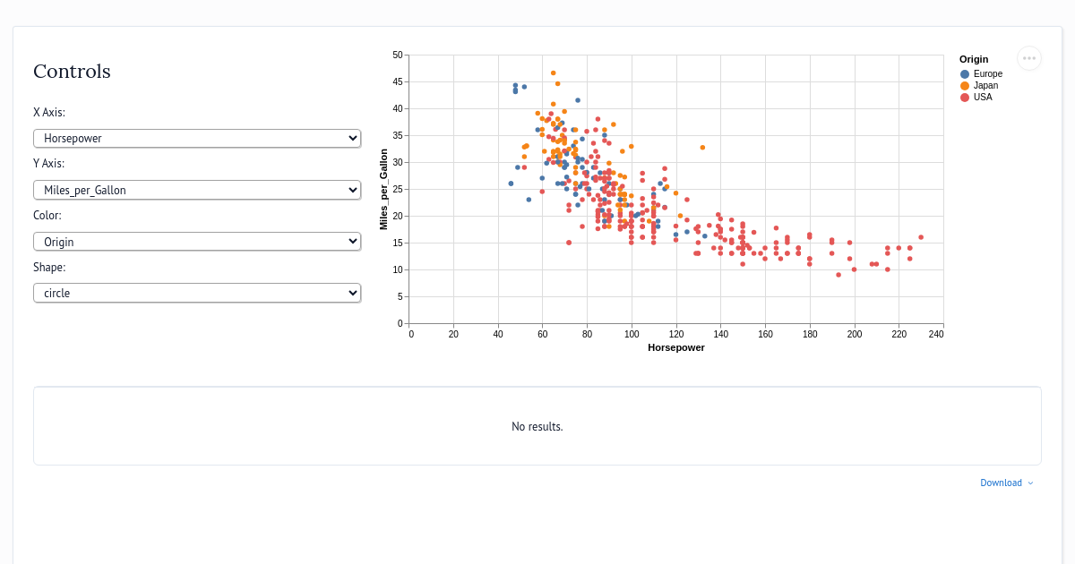Click the Horsepower x-axis title under chart
Image resolution: width=1075 pixels, height=564 pixels.
click(676, 347)
